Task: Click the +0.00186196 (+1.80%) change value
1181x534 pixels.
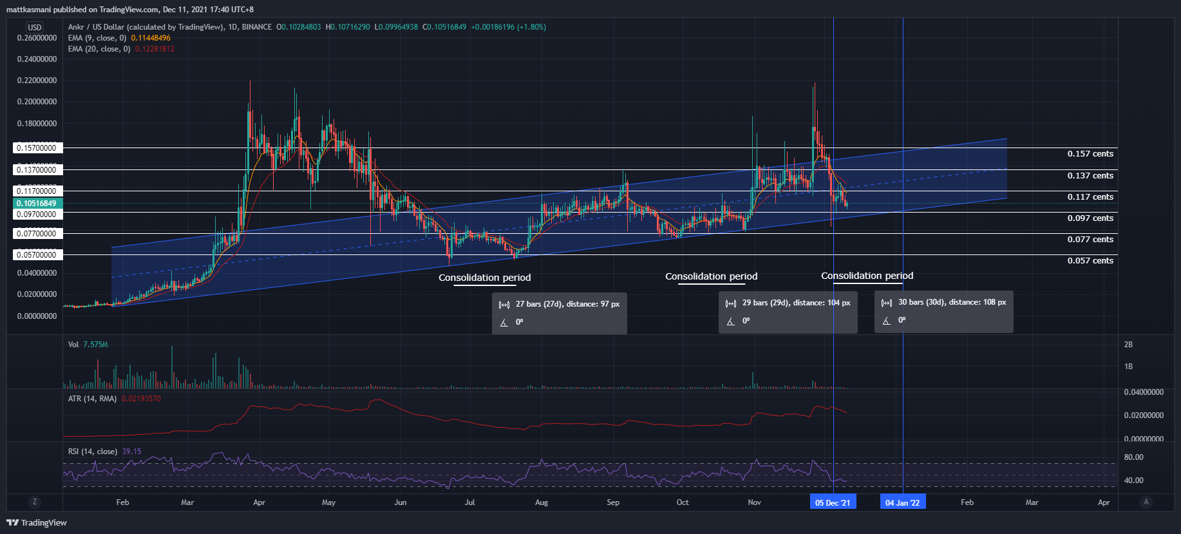Action: (x=509, y=27)
